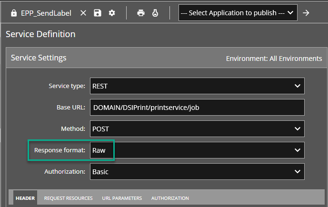Save the service with the floppy disk icon

tap(98, 13)
